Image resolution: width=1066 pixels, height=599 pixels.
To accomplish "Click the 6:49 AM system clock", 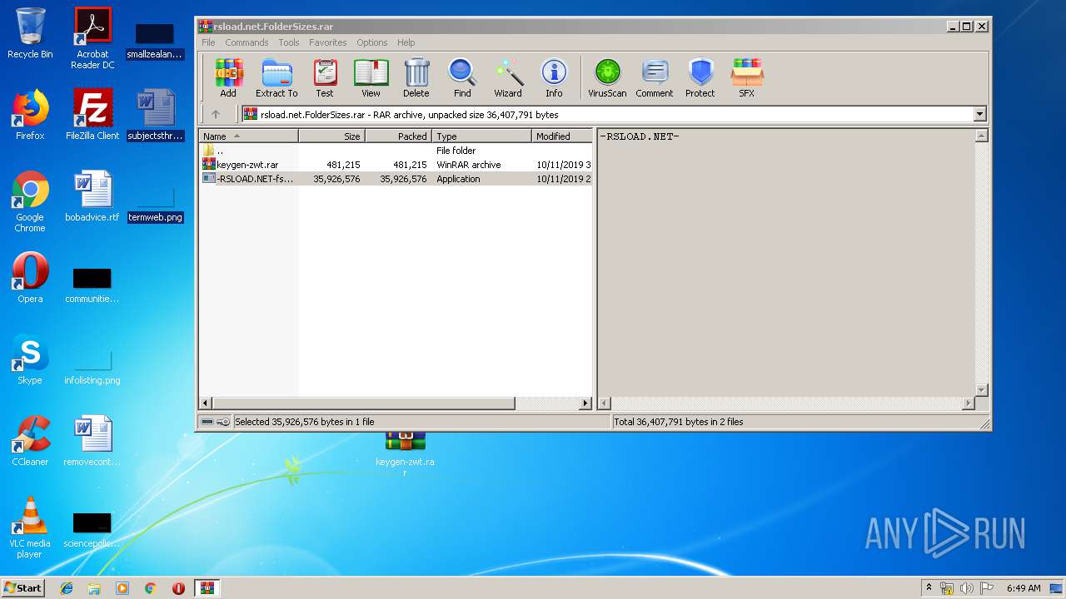I will (1024, 588).
